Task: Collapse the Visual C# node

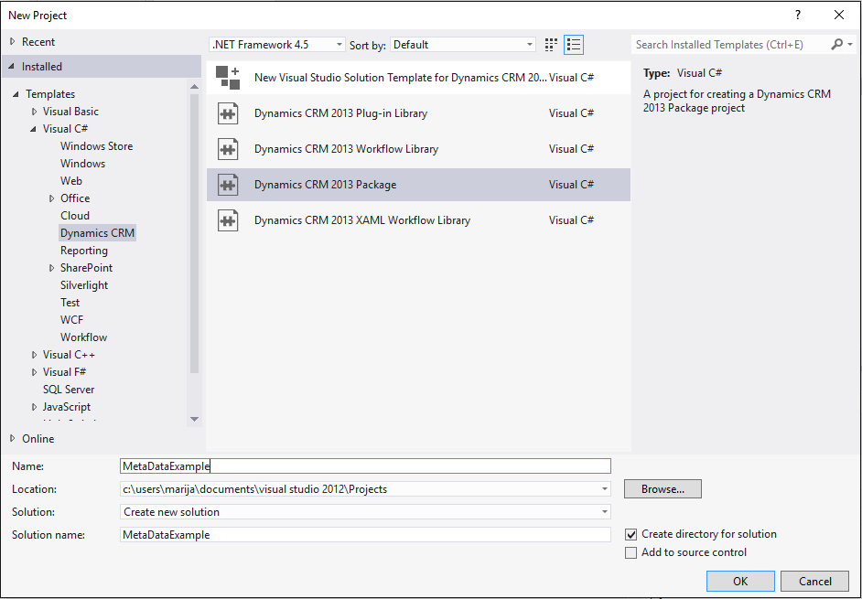Action: click(x=34, y=129)
